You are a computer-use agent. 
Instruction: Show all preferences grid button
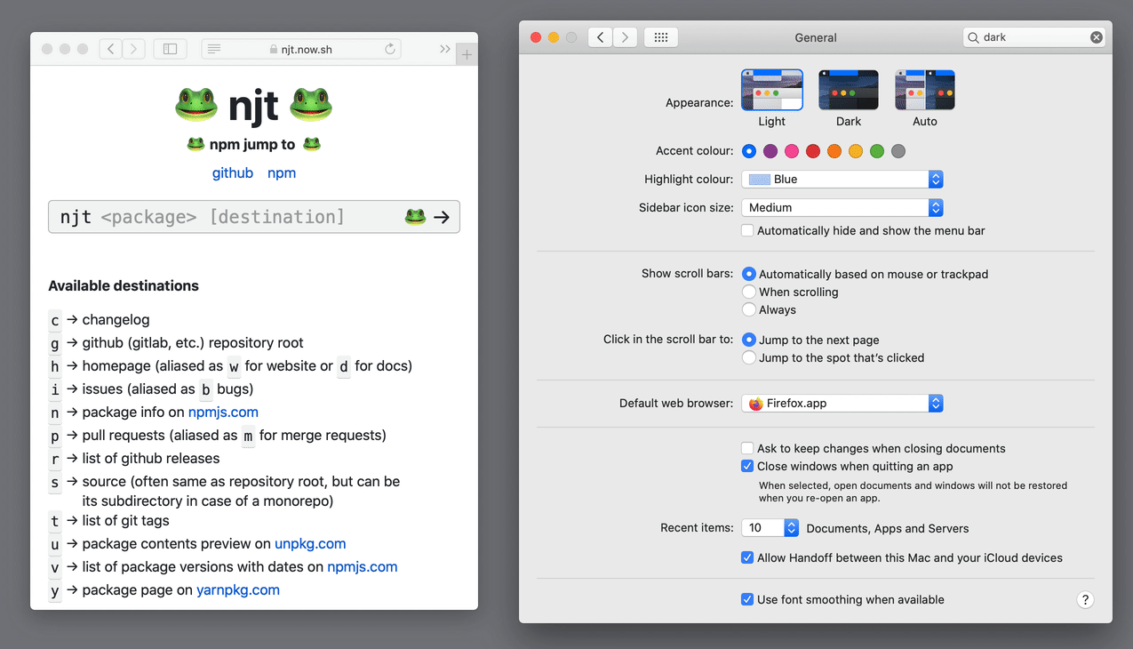coord(661,37)
